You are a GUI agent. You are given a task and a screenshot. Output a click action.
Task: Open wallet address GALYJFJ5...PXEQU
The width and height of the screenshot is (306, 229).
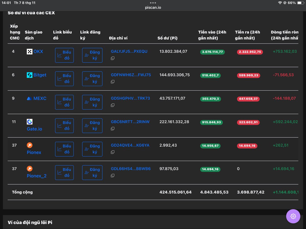[129, 51]
